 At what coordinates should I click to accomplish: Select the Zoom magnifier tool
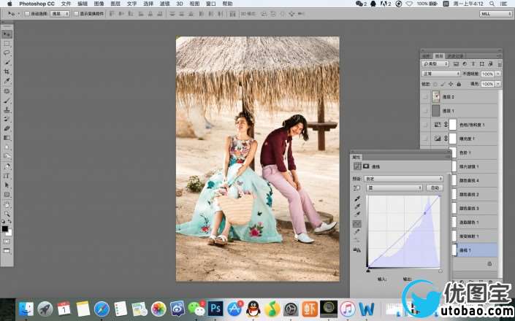tap(7, 214)
